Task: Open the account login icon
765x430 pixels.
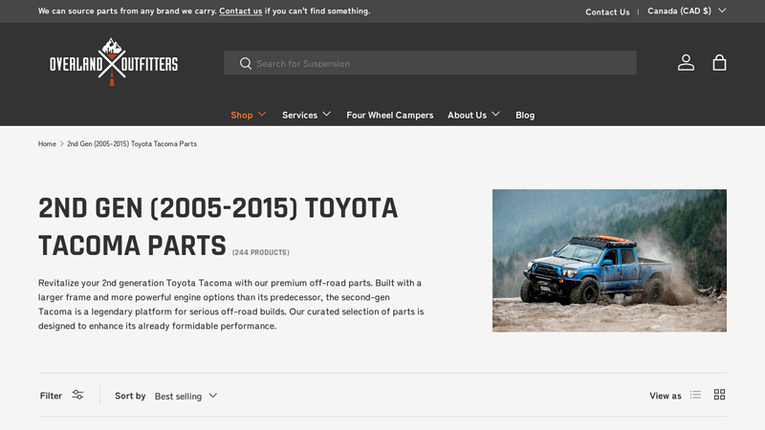Action: [686, 63]
